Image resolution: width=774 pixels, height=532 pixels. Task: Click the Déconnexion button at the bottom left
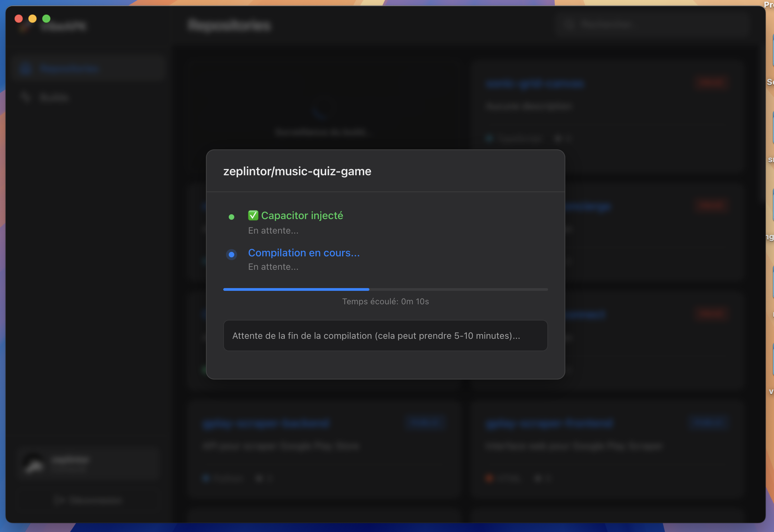[88, 500]
